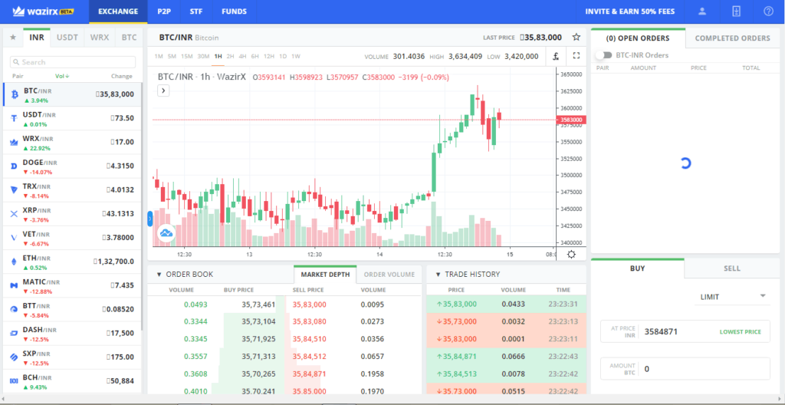This screenshot has height=405, width=785.
Task: Collapse the ORDER BOOK panel
Action: coord(159,274)
